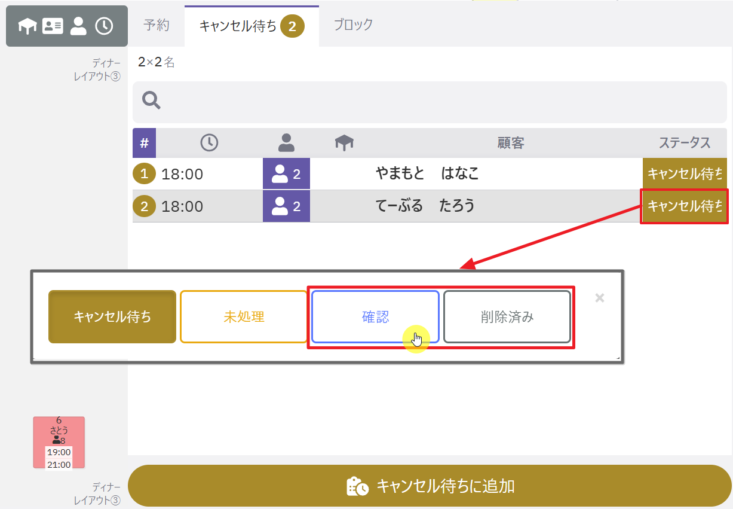Choose the 削除済み status option
733x509 pixels.
pyautogui.click(x=507, y=317)
